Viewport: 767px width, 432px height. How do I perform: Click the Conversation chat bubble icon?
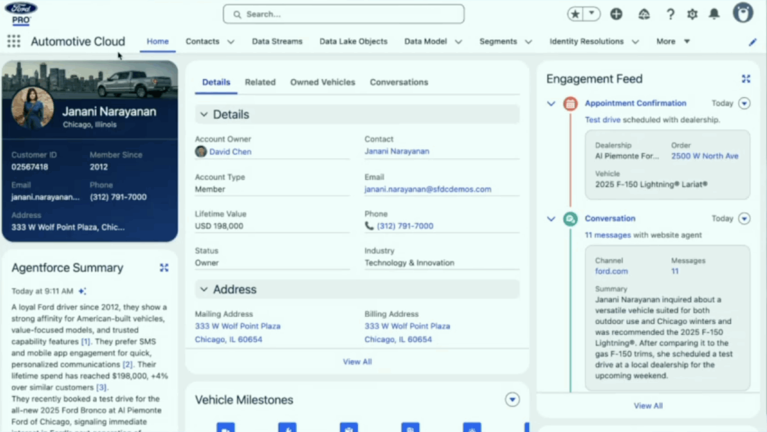click(570, 218)
